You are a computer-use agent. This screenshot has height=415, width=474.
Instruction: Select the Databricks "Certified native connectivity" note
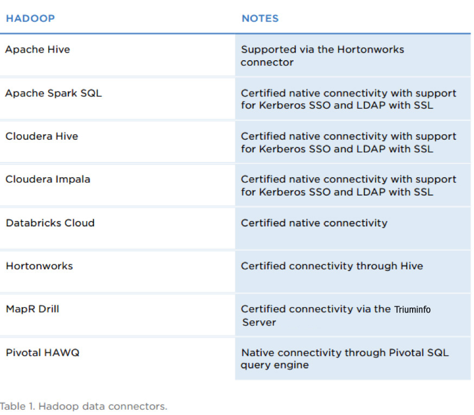[x=314, y=223]
